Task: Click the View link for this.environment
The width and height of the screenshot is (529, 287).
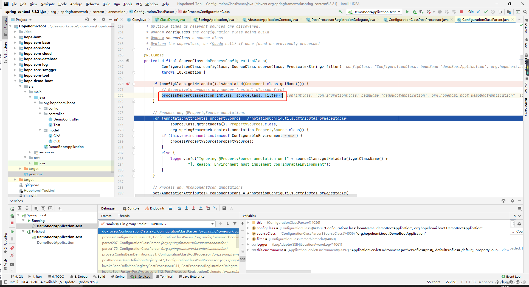Action: [505, 250]
